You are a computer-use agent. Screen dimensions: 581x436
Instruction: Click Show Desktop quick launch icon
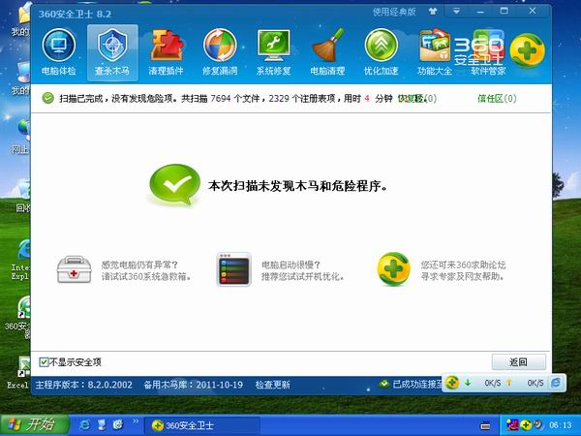pos(102,424)
